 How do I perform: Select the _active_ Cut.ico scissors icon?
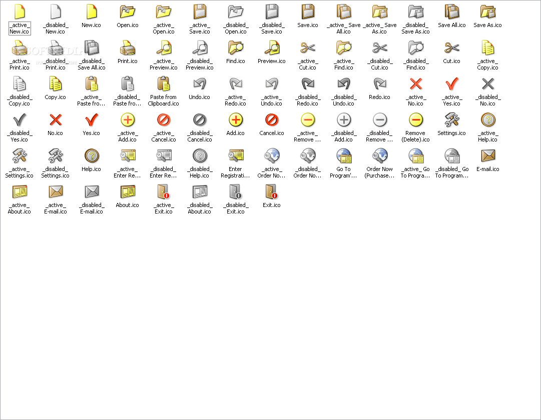tap(307, 47)
